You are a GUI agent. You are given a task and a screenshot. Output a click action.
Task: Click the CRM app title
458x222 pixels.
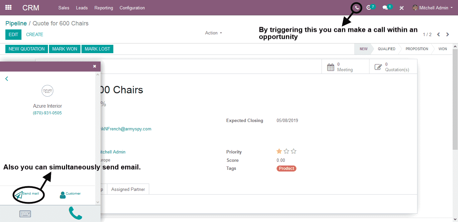(x=31, y=8)
